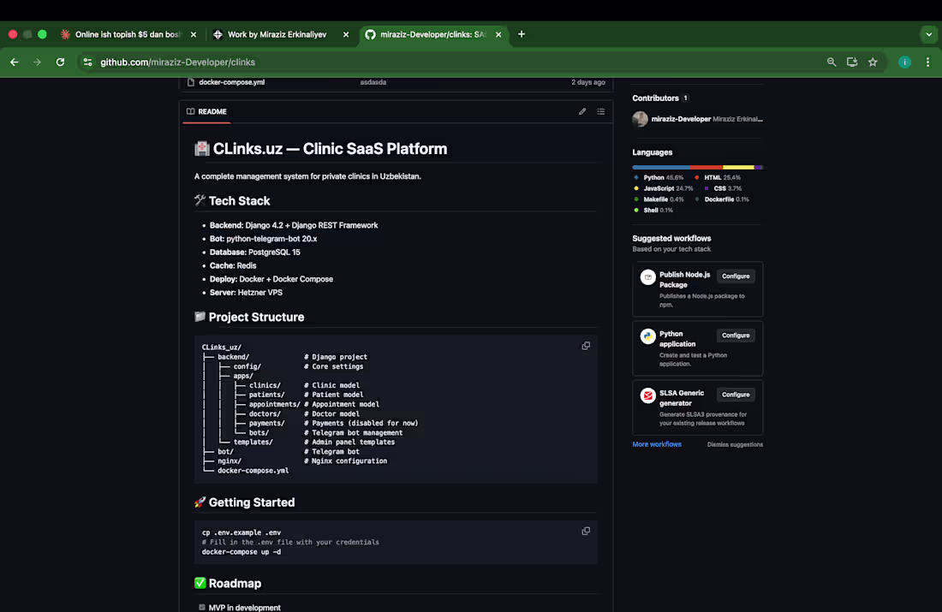Open site information icon in address bar

point(87,62)
